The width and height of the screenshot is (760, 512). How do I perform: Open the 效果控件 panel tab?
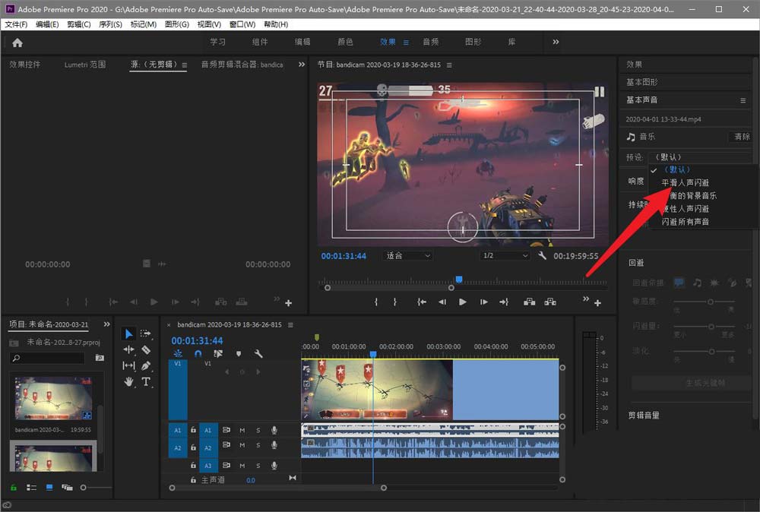[25, 65]
